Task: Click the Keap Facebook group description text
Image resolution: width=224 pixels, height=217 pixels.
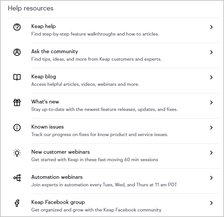Action: coord(96,210)
